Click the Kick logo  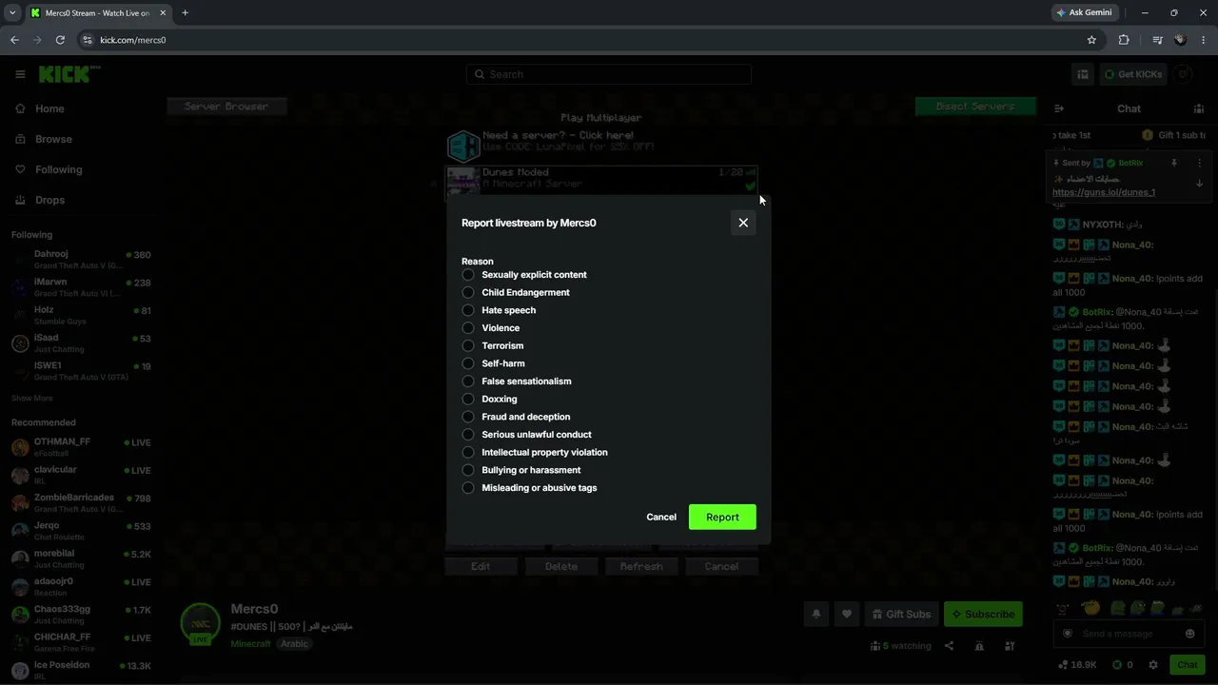69,74
